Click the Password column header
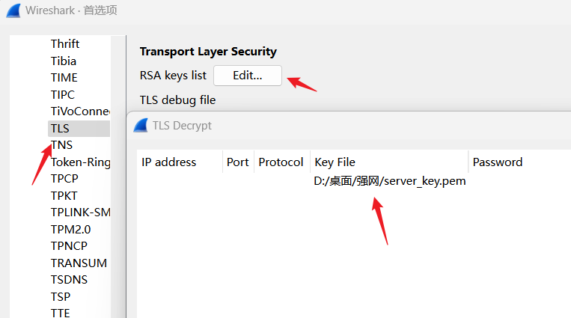 [x=498, y=162]
